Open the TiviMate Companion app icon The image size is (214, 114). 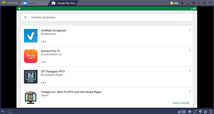[31, 36]
